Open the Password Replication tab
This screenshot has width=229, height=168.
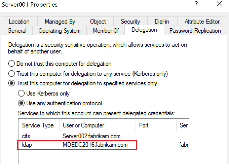point(195,31)
